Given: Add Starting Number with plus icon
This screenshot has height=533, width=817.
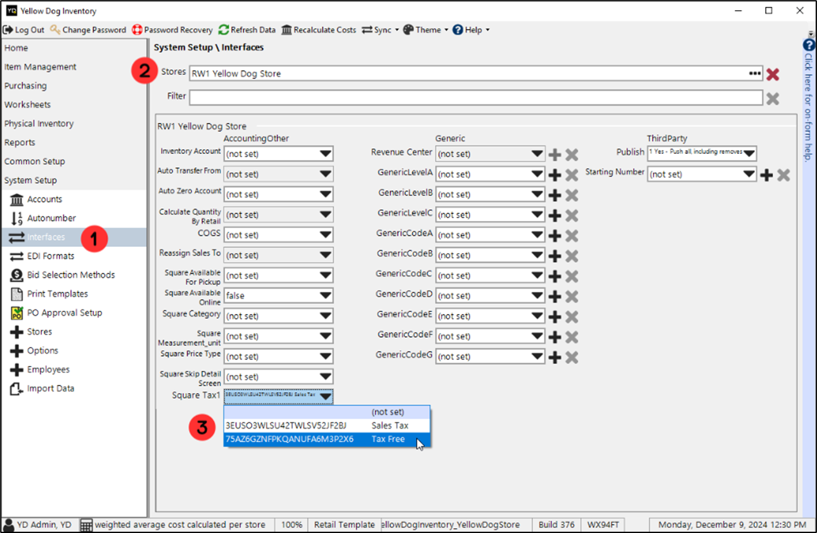Looking at the screenshot, I should coord(766,175).
